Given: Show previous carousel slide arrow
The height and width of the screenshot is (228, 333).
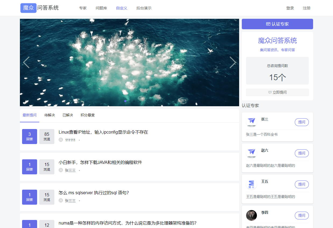Looking at the screenshot, I should click(26, 62).
